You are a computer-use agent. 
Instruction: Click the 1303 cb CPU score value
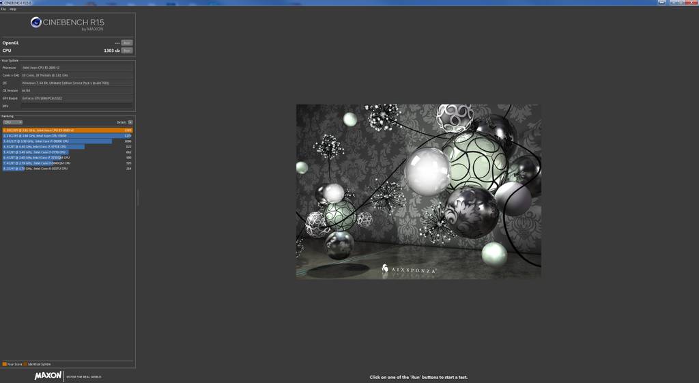pos(111,51)
